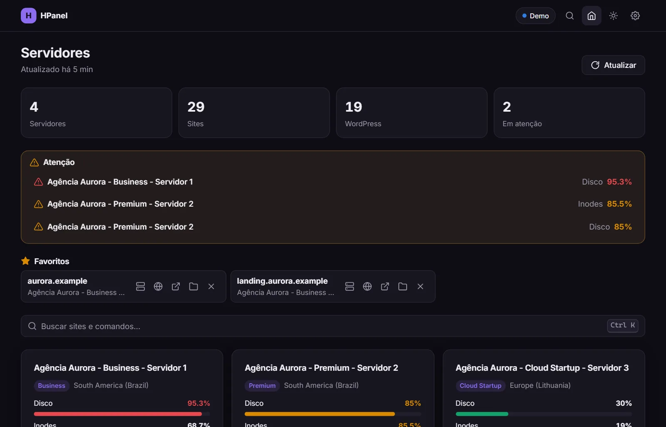Open globe icon for aurora.example favorite
The image size is (666, 427).
tap(158, 287)
